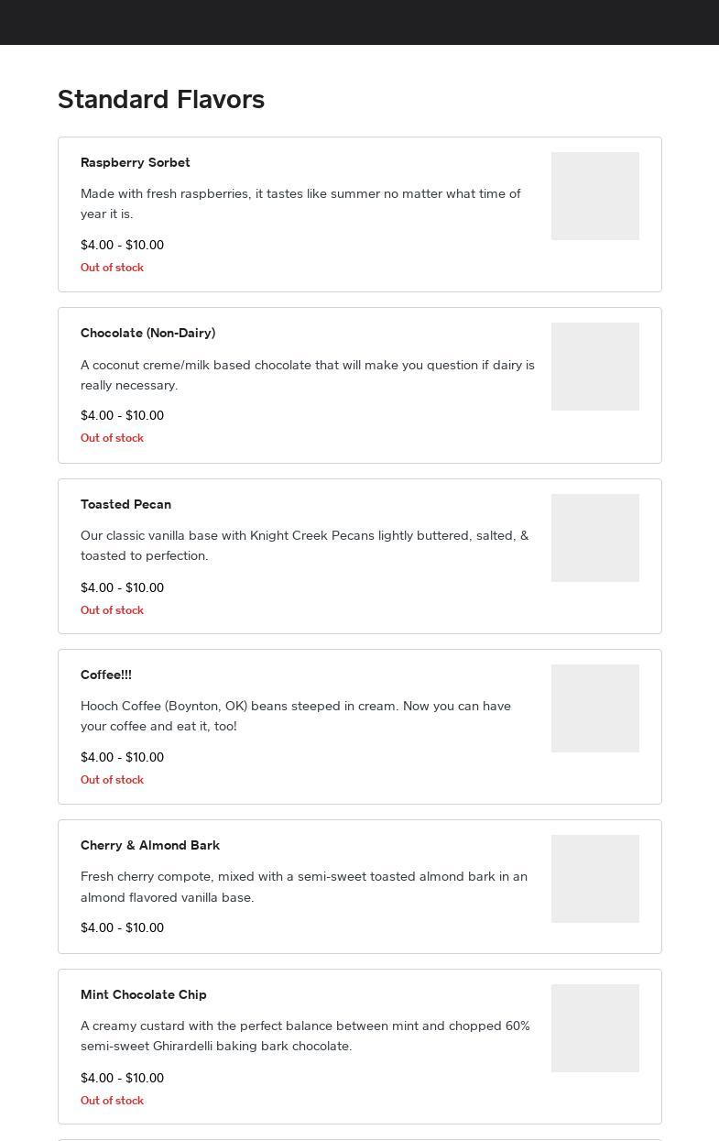Click the Cherry & Almond Bark price range

(x=122, y=927)
